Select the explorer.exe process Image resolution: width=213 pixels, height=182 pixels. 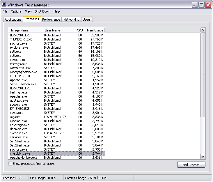57,47
